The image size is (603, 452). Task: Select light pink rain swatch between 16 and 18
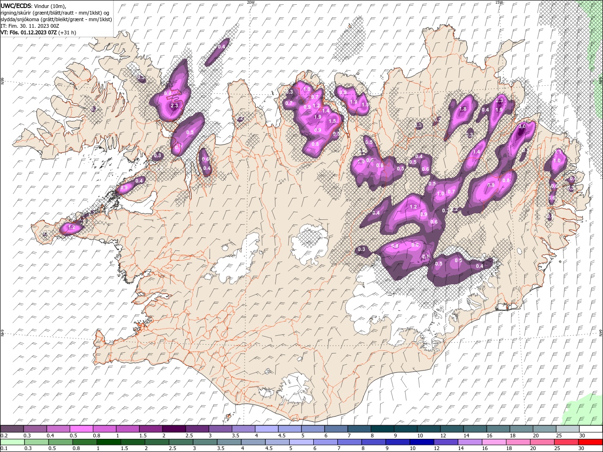pos(494,442)
